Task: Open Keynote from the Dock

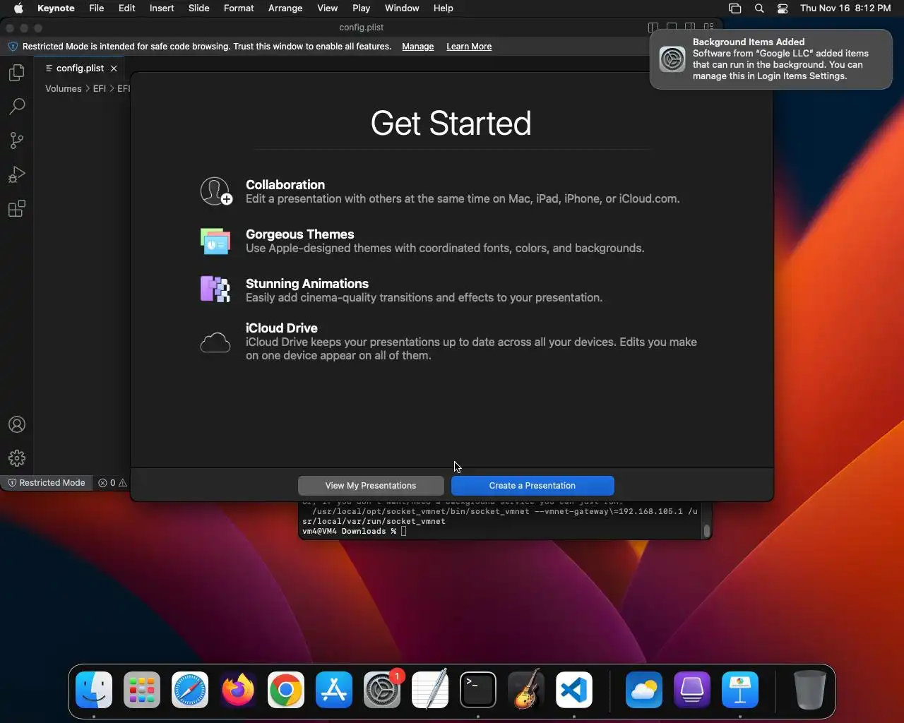Action: 740,690
